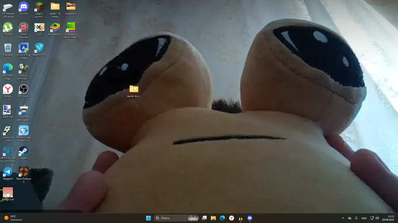Viewport: 398px width, 223px height.
Task: Open Acronis True Image shortcut
Action: click(23, 51)
